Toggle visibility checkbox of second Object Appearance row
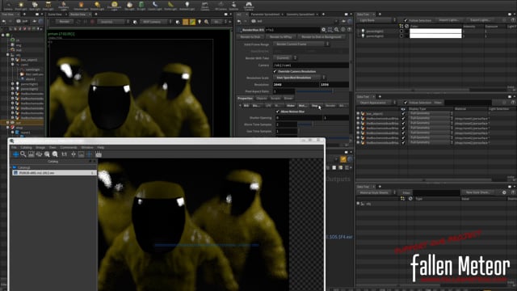 [403, 119]
